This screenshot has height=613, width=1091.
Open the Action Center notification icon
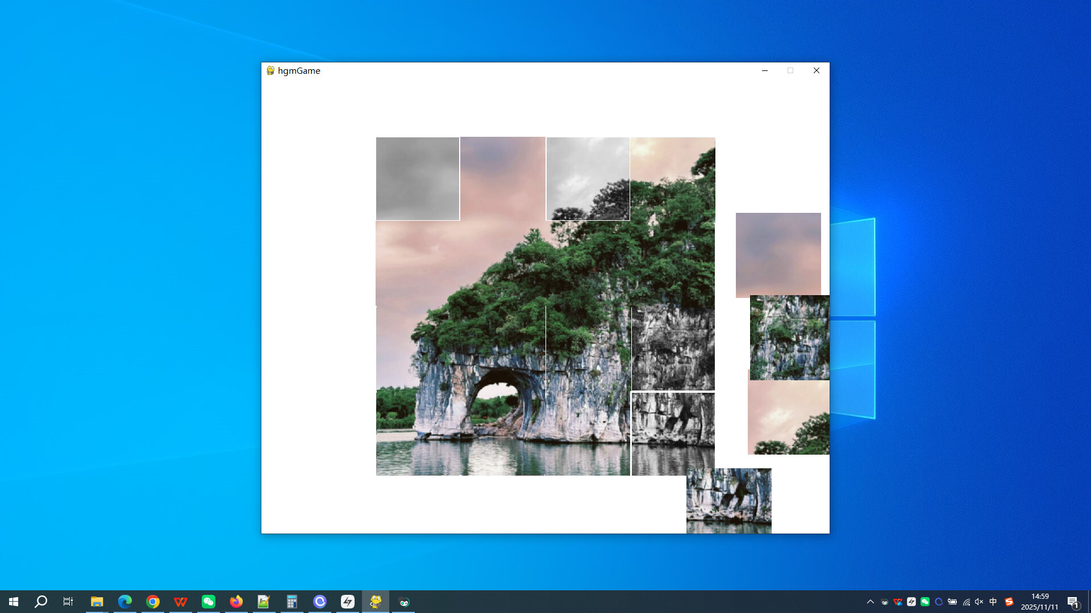pyautogui.click(x=1074, y=602)
